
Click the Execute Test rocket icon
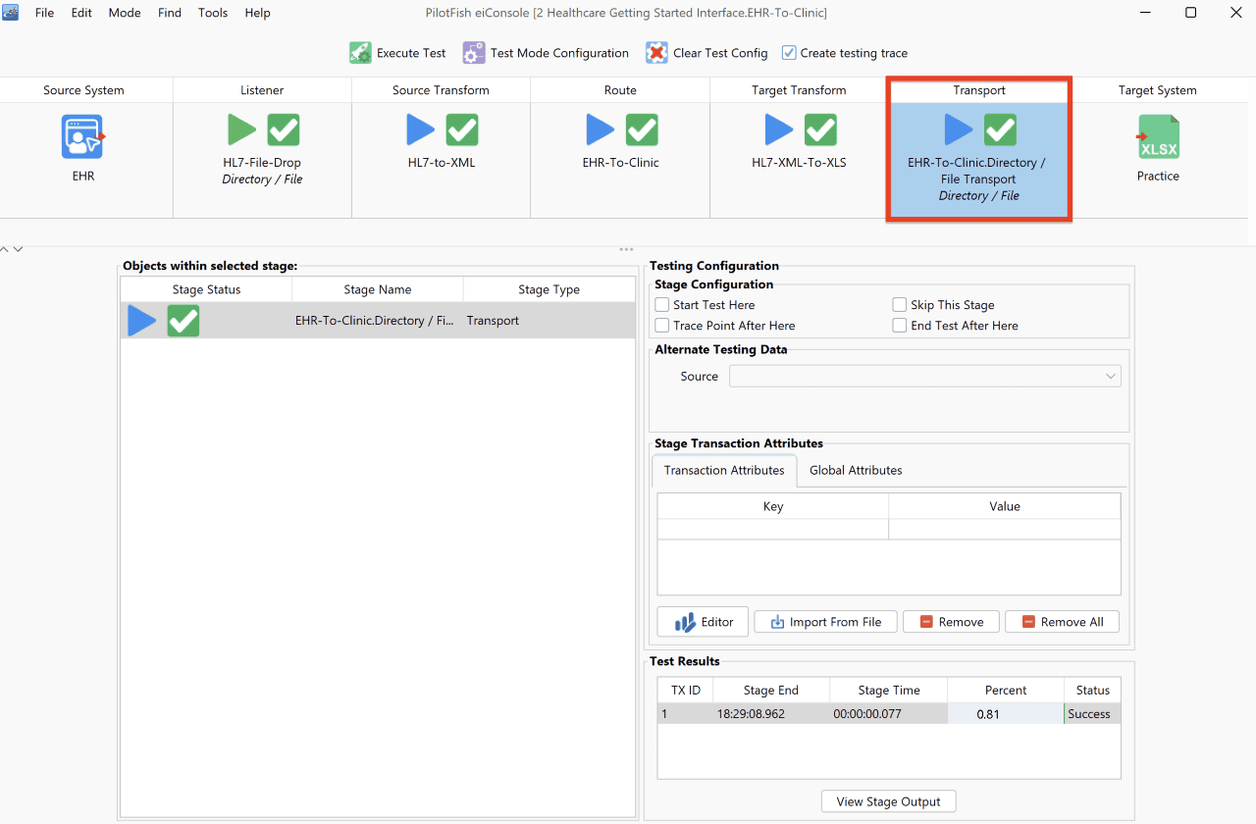click(360, 53)
